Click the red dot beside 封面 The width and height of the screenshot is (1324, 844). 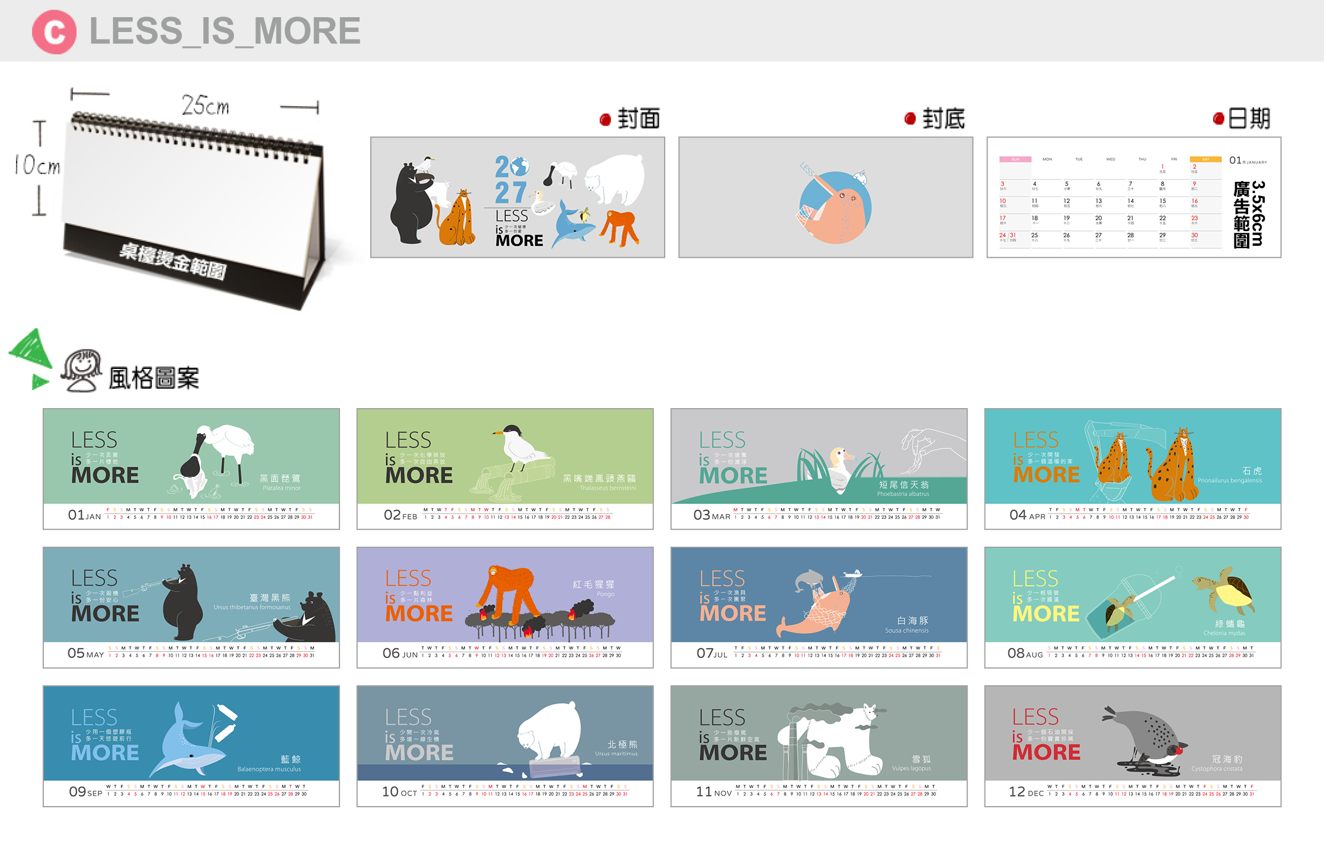point(605,120)
